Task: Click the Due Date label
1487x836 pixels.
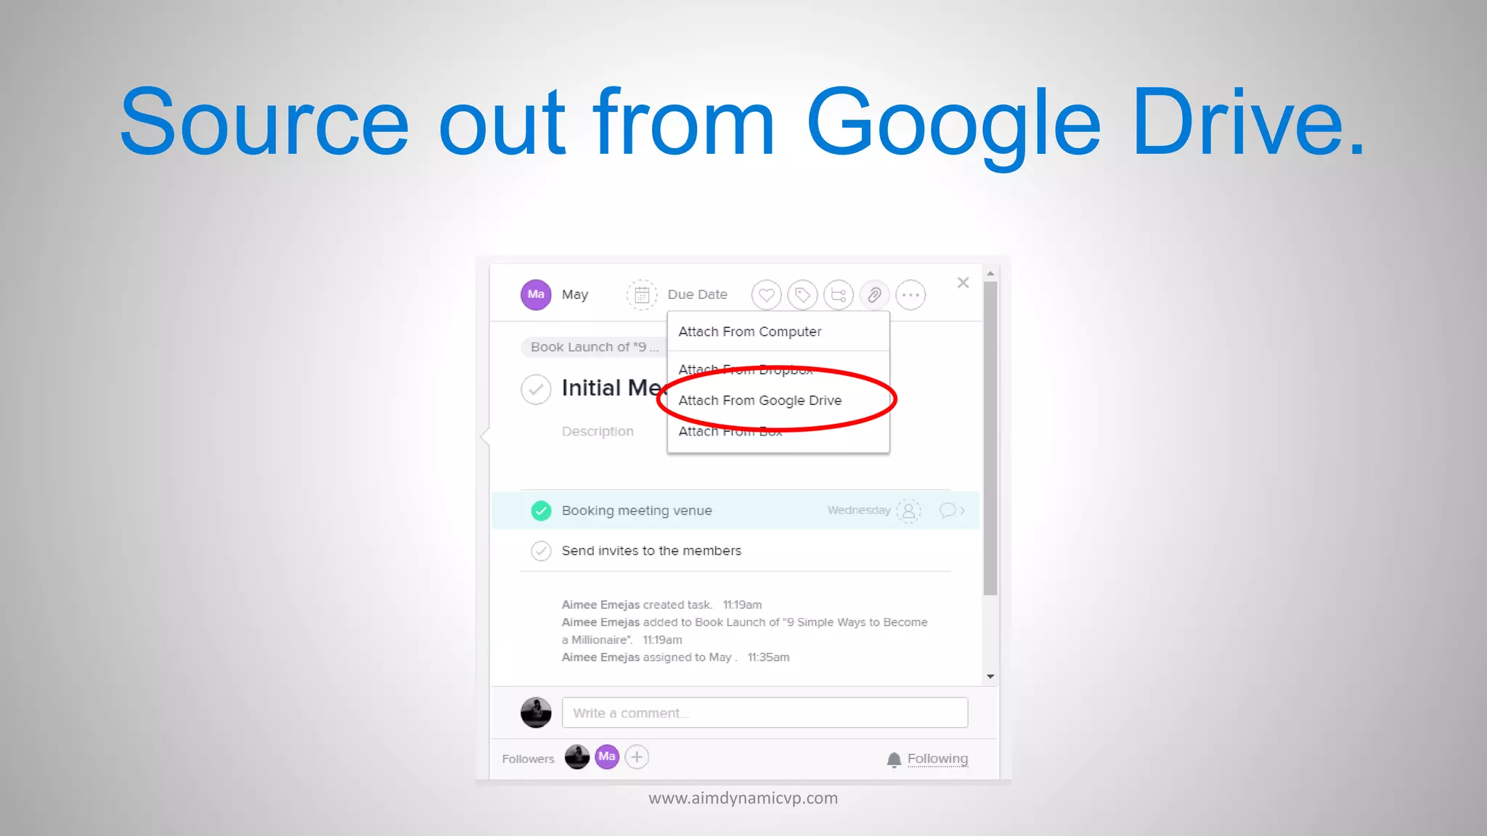Action: pyautogui.click(x=697, y=295)
